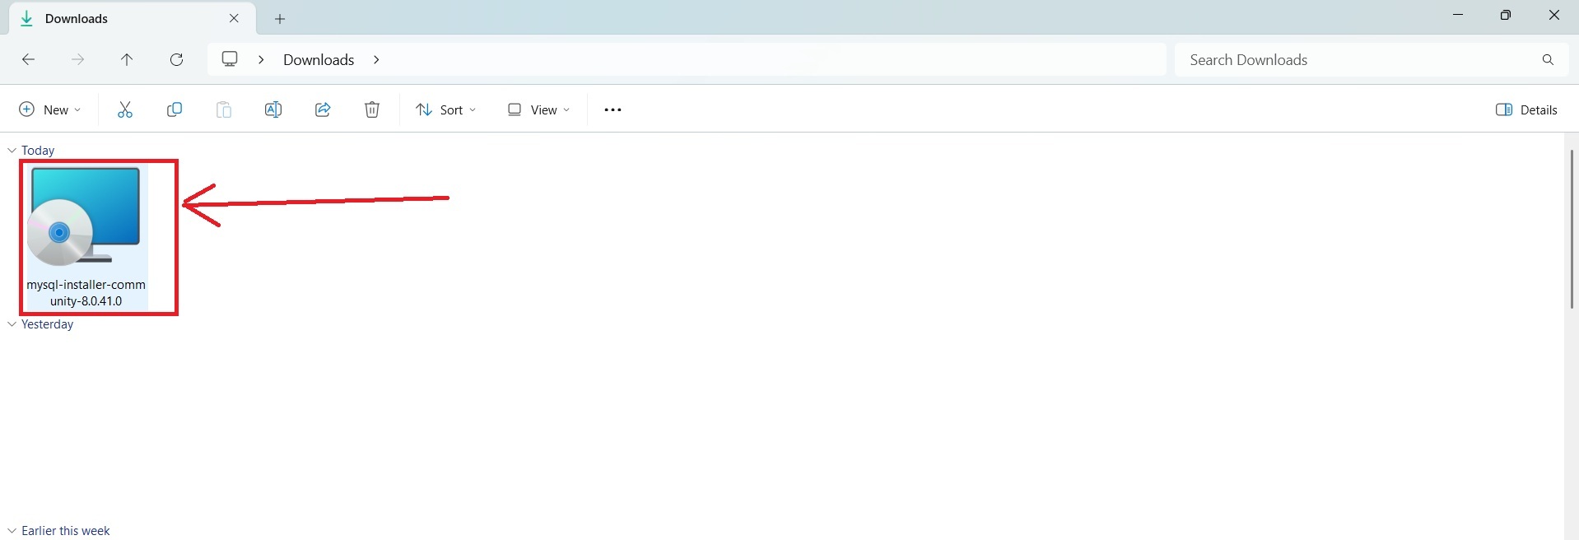Select the Downloads tab

(132, 18)
